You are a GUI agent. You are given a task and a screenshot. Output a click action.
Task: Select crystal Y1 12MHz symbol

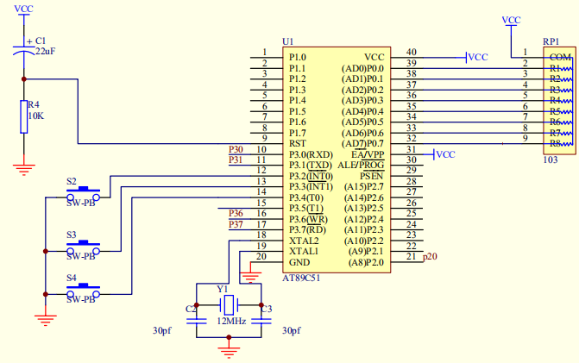(x=229, y=305)
